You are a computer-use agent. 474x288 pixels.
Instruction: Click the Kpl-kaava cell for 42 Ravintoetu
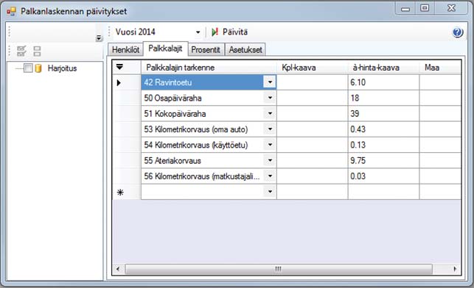[x=313, y=82]
